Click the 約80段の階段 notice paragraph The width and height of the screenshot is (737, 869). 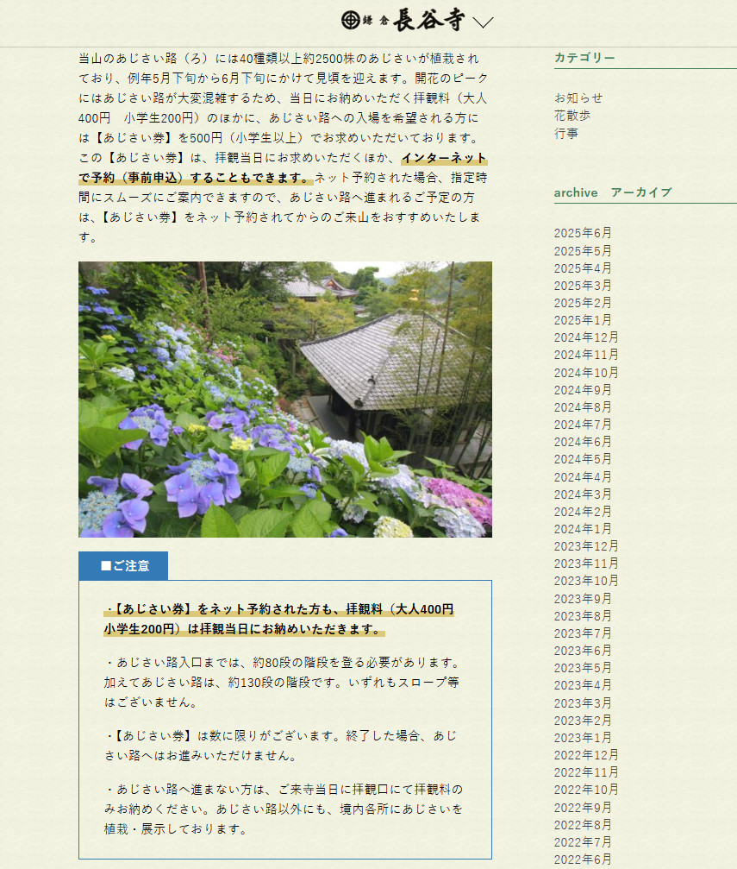[x=283, y=683]
